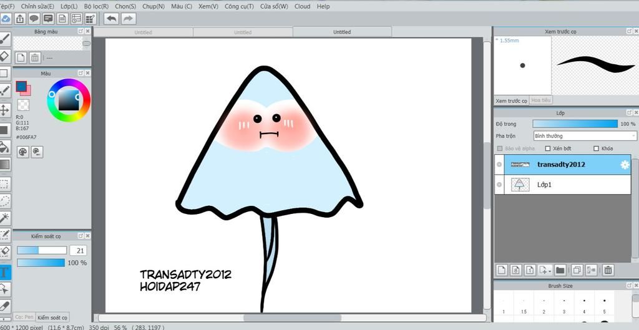
Task: Click the second palette settings icon in Màu panel
Action: 37,152
